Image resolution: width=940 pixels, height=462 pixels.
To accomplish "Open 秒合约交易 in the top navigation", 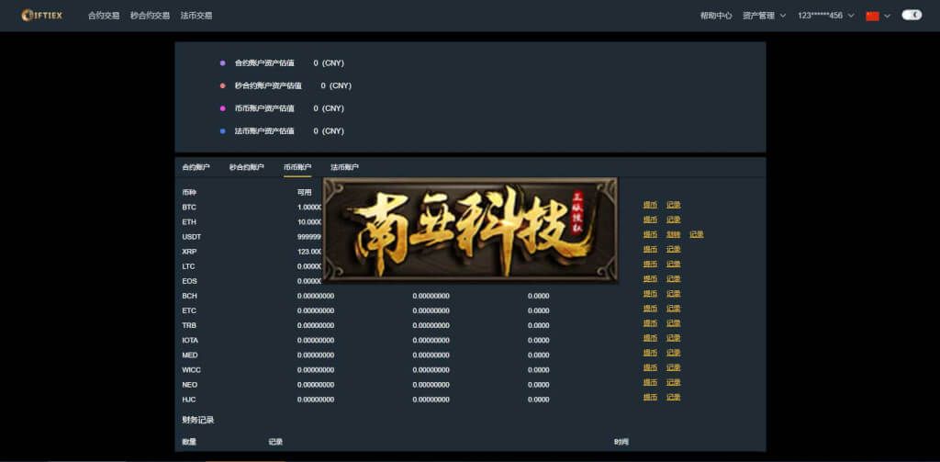I will [150, 16].
